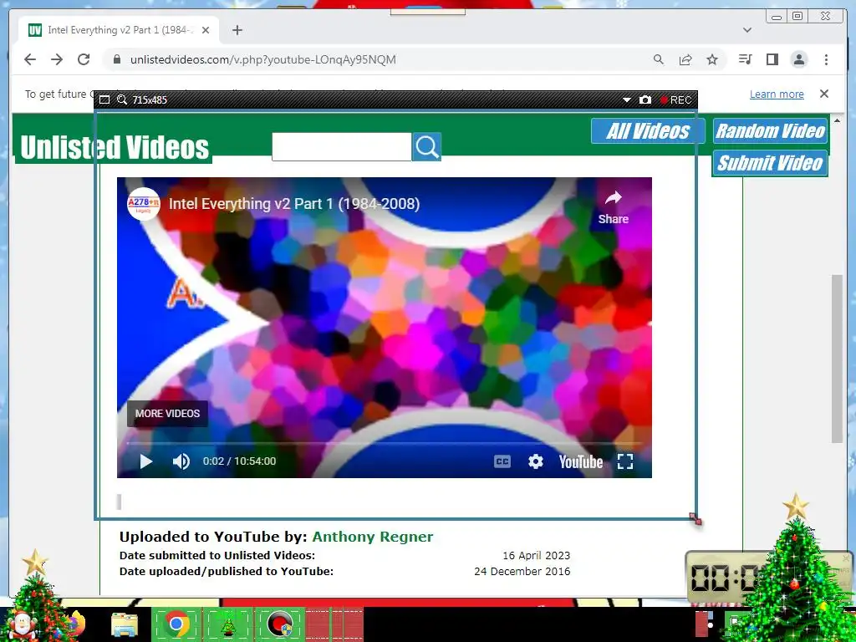Take a screenshot with the recorder camera
The image size is (856, 642).
(645, 100)
